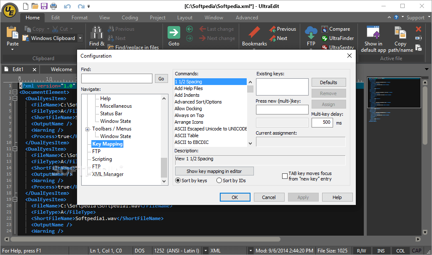Click the Paste icon
432x255 pixels.
(12, 33)
